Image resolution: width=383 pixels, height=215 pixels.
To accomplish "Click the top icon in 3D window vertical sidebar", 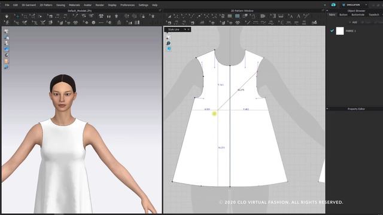I will tap(7, 32).
